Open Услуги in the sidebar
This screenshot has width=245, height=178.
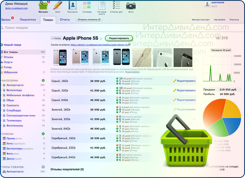(x=8, y=62)
